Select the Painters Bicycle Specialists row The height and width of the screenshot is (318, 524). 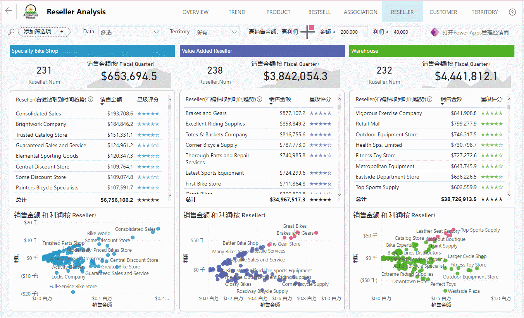point(88,187)
